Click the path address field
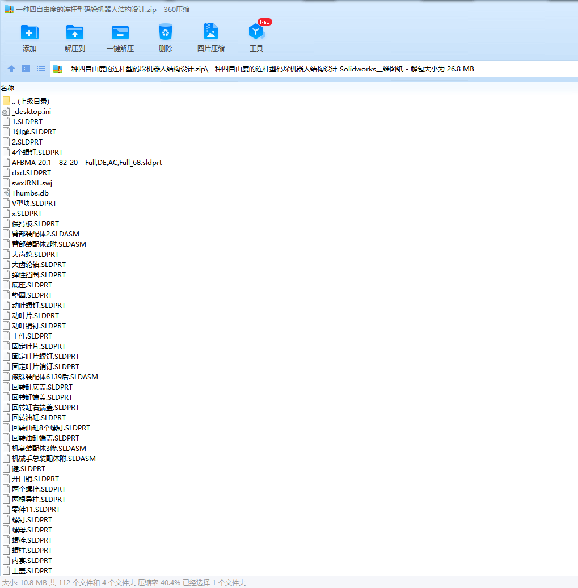The image size is (578, 588). 314,69
